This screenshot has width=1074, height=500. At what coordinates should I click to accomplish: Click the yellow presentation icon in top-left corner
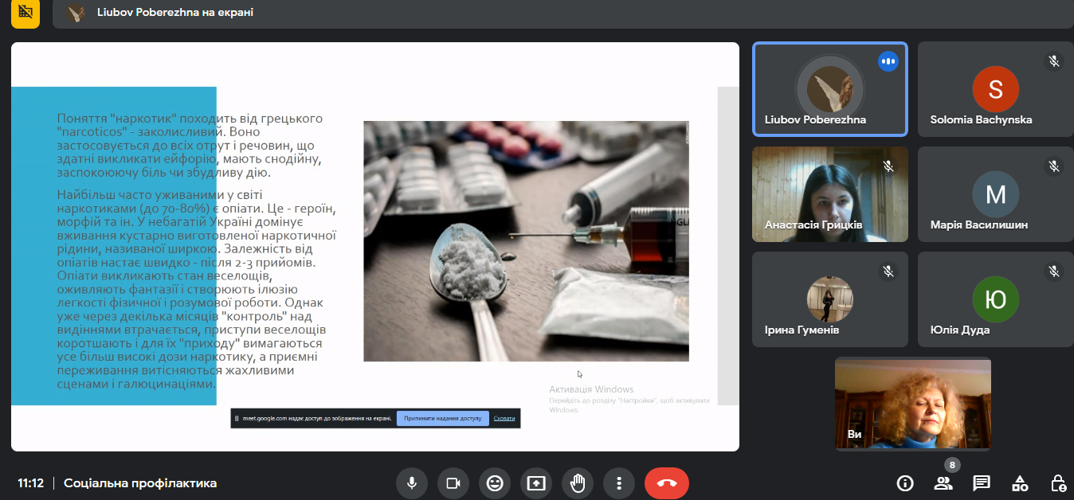(x=25, y=14)
